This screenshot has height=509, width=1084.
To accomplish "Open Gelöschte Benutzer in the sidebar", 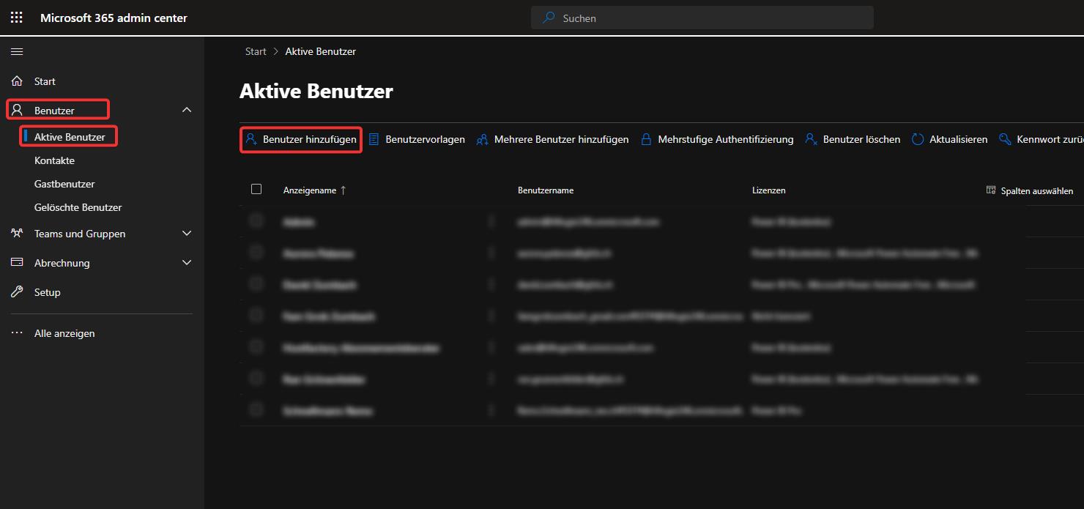I will point(78,207).
